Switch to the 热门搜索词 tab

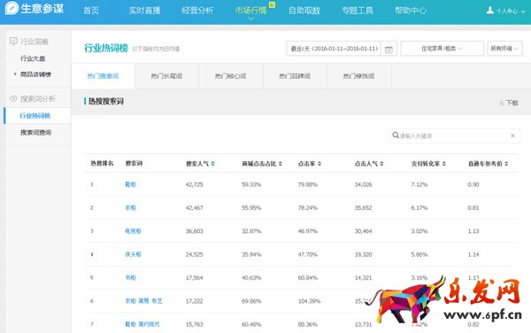click(x=103, y=76)
